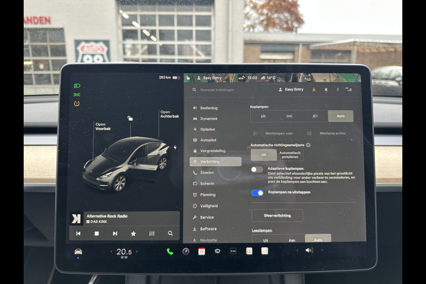The image size is (426, 284).
Task: Open the Vergrendeling settings category
Action: point(215,151)
